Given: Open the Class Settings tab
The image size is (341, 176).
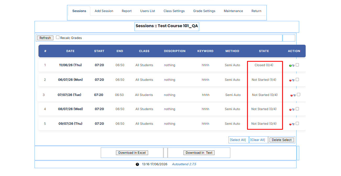Looking at the screenshot, I should (174, 11).
